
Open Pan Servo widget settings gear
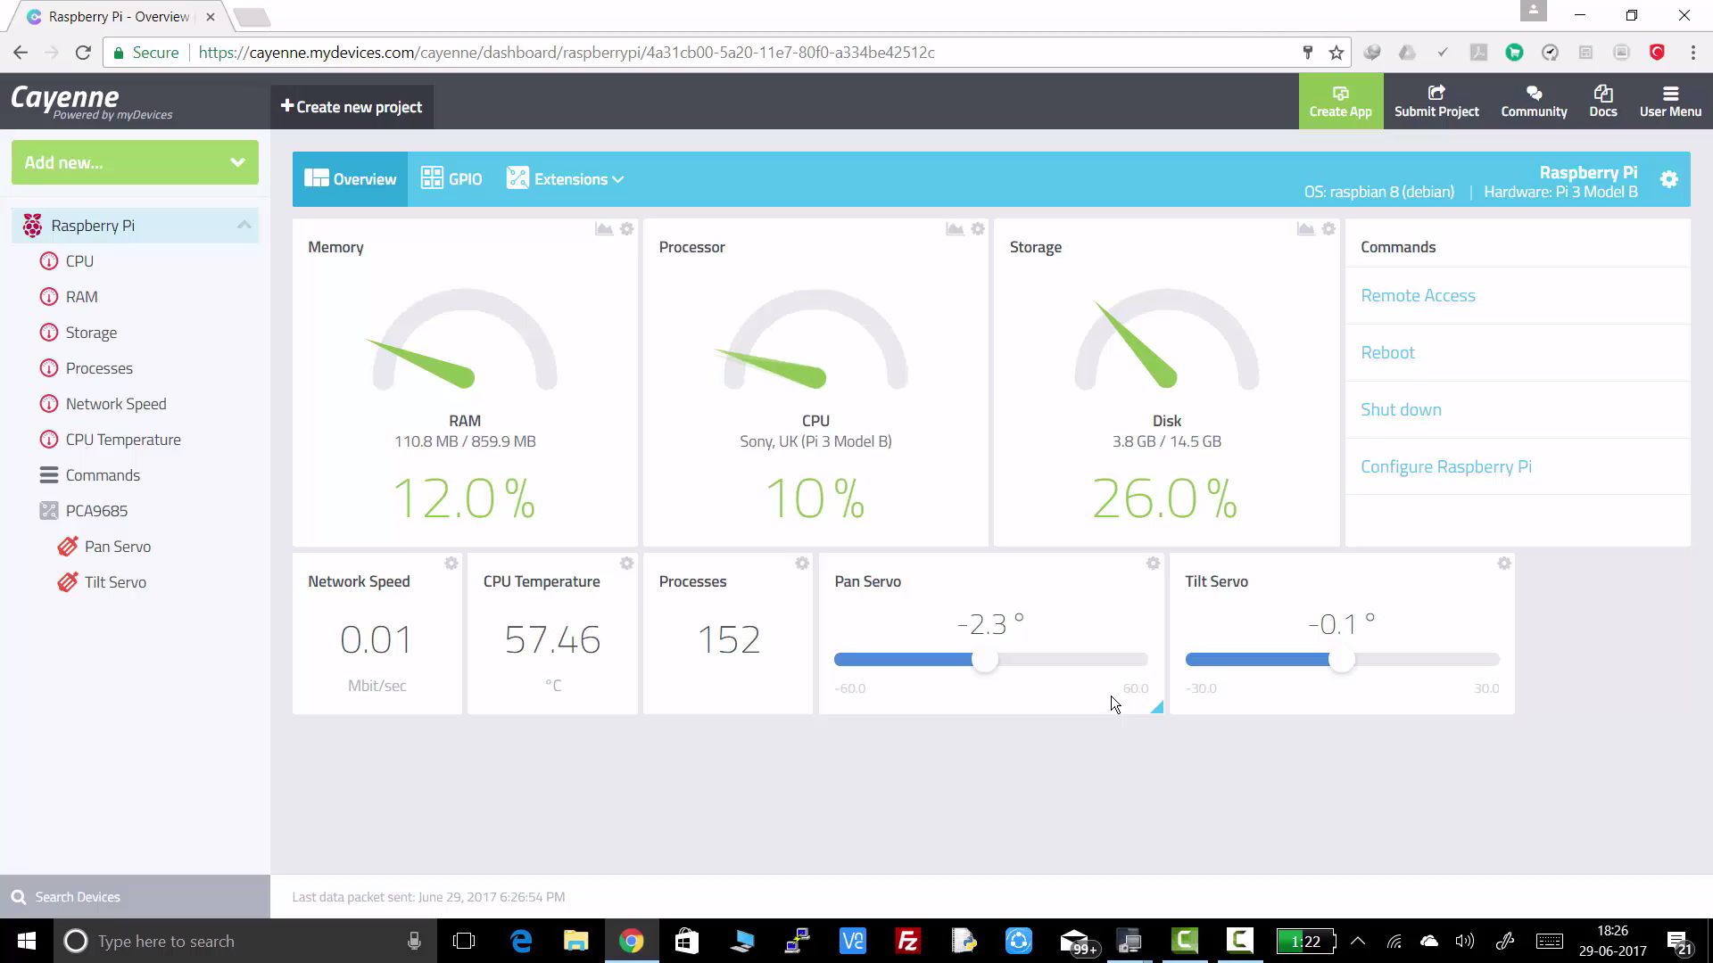(x=1153, y=564)
